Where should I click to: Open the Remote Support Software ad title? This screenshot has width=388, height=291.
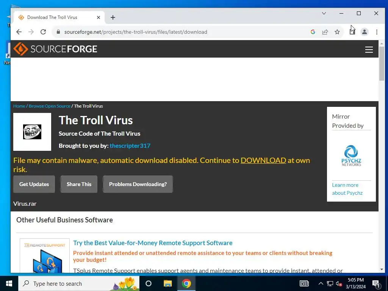coord(153,243)
